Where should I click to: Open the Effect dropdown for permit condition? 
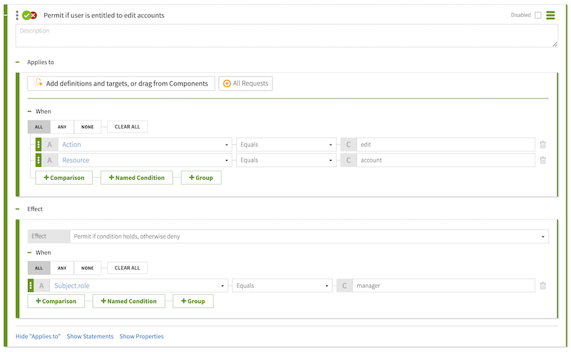pos(308,237)
